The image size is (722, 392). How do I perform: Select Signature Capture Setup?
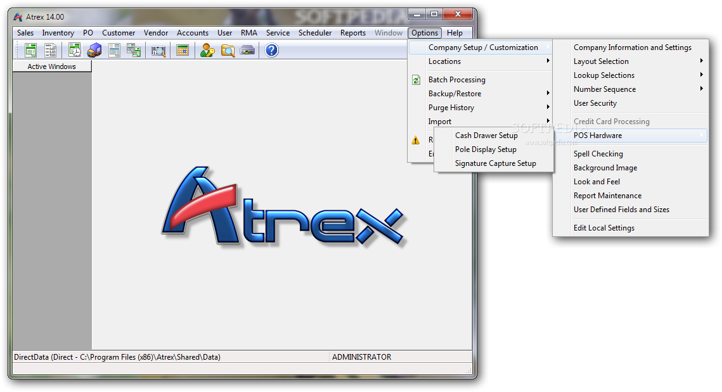[494, 163]
